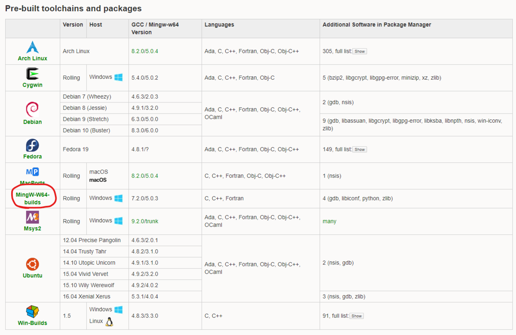Click the Debian swirl logo
The width and height of the screenshot is (516, 335).
[x=33, y=109]
